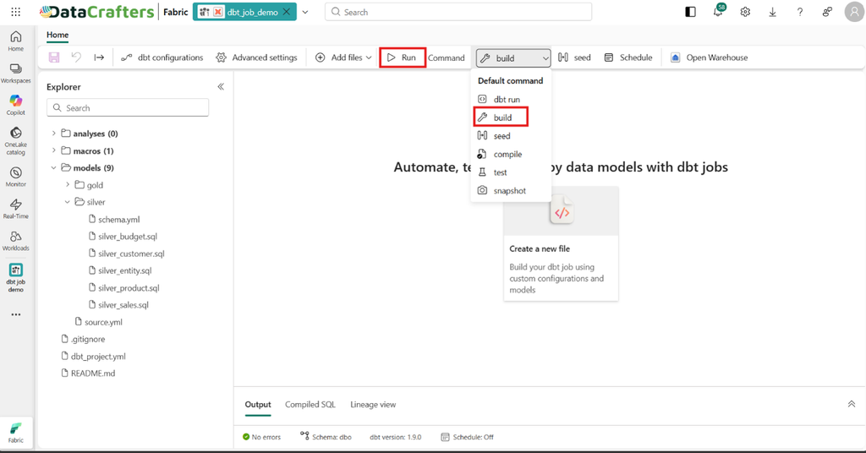This screenshot has width=866, height=453.
Task: Open the settings gear in header
Action: coord(745,12)
